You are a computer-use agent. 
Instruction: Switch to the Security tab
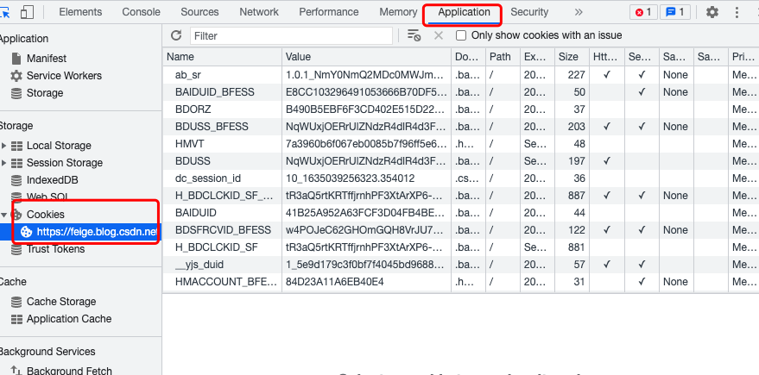[x=529, y=12]
